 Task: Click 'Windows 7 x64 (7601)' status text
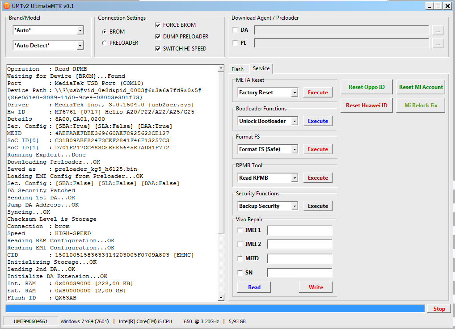pyautogui.click(x=84, y=321)
